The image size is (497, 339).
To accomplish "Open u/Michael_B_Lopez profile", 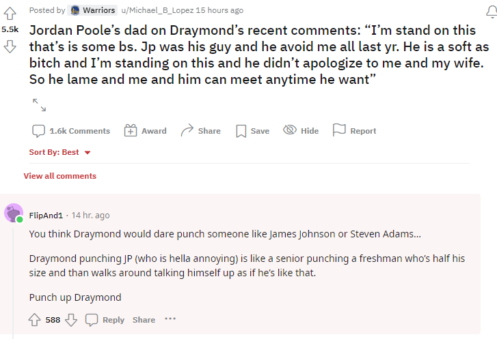I will pos(157,10).
